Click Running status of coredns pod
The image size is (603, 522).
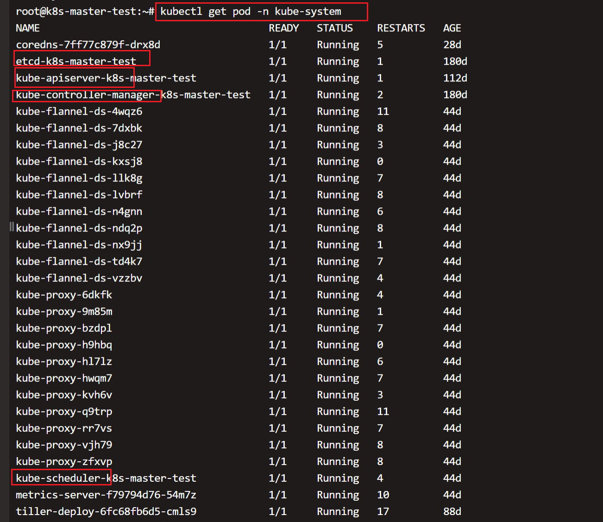point(338,45)
